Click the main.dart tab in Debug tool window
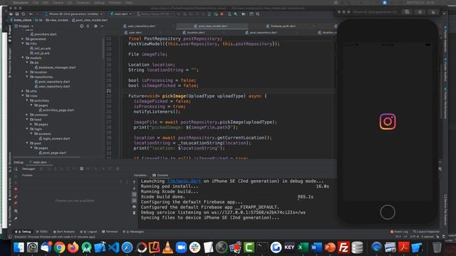The height and width of the screenshot is (256, 456). (40, 162)
